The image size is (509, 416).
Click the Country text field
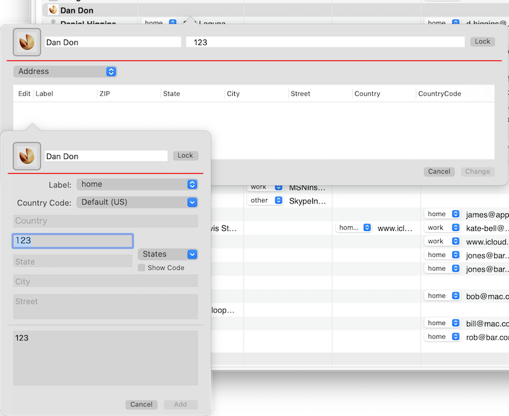click(106, 221)
